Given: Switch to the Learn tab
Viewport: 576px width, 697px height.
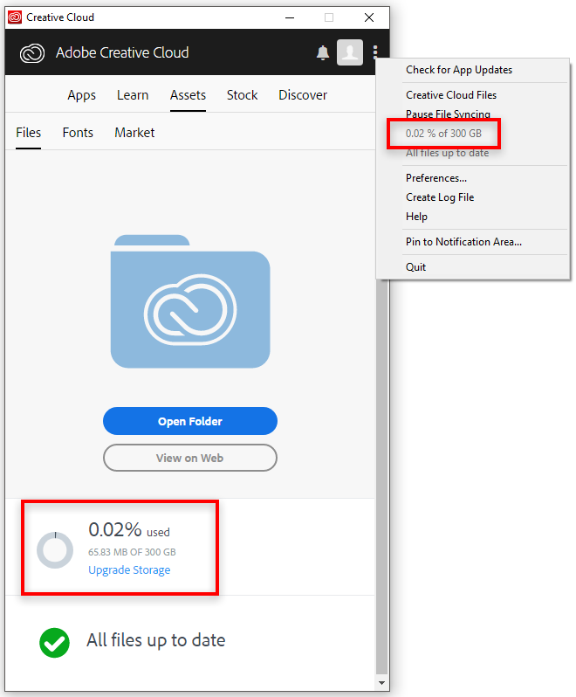Looking at the screenshot, I should coord(133,95).
